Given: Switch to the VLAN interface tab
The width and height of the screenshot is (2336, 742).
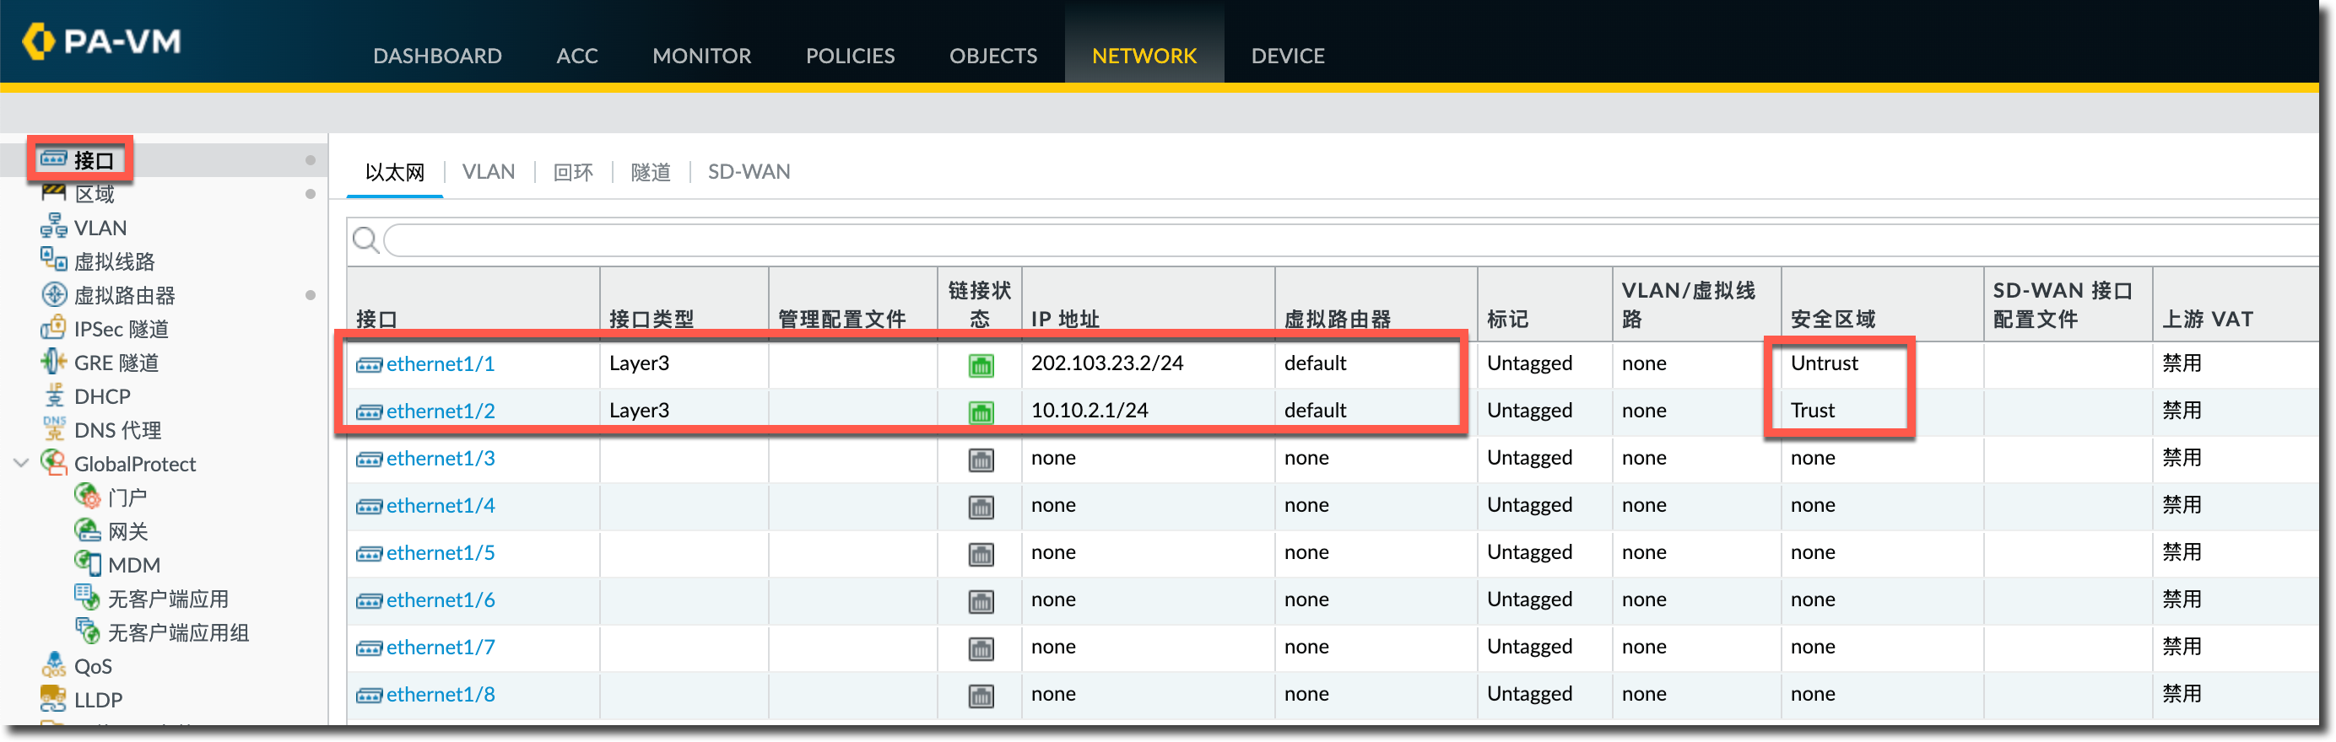Looking at the screenshot, I should pos(488,172).
